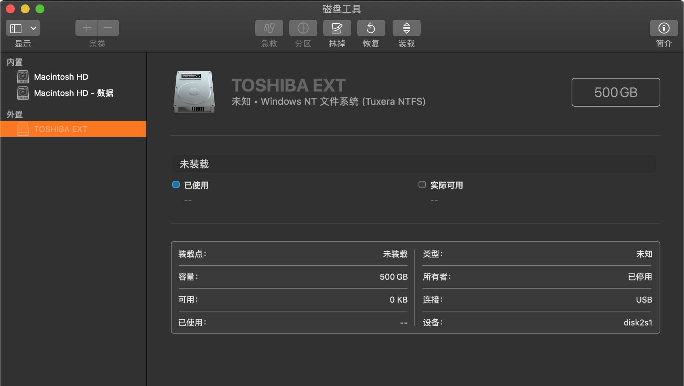Click the First Aid (急救) stethoscope icon

[269, 28]
